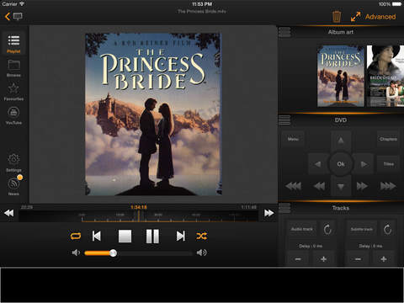Open the Audio track selector
The width and height of the screenshot is (404, 303).
click(x=302, y=229)
